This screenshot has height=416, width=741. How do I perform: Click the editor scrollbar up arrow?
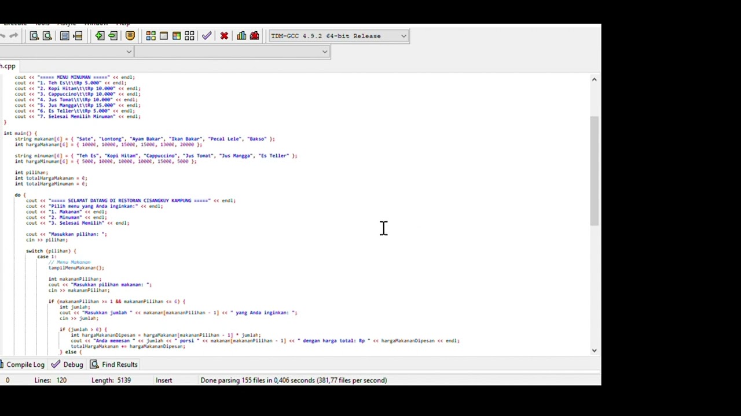point(594,79)
